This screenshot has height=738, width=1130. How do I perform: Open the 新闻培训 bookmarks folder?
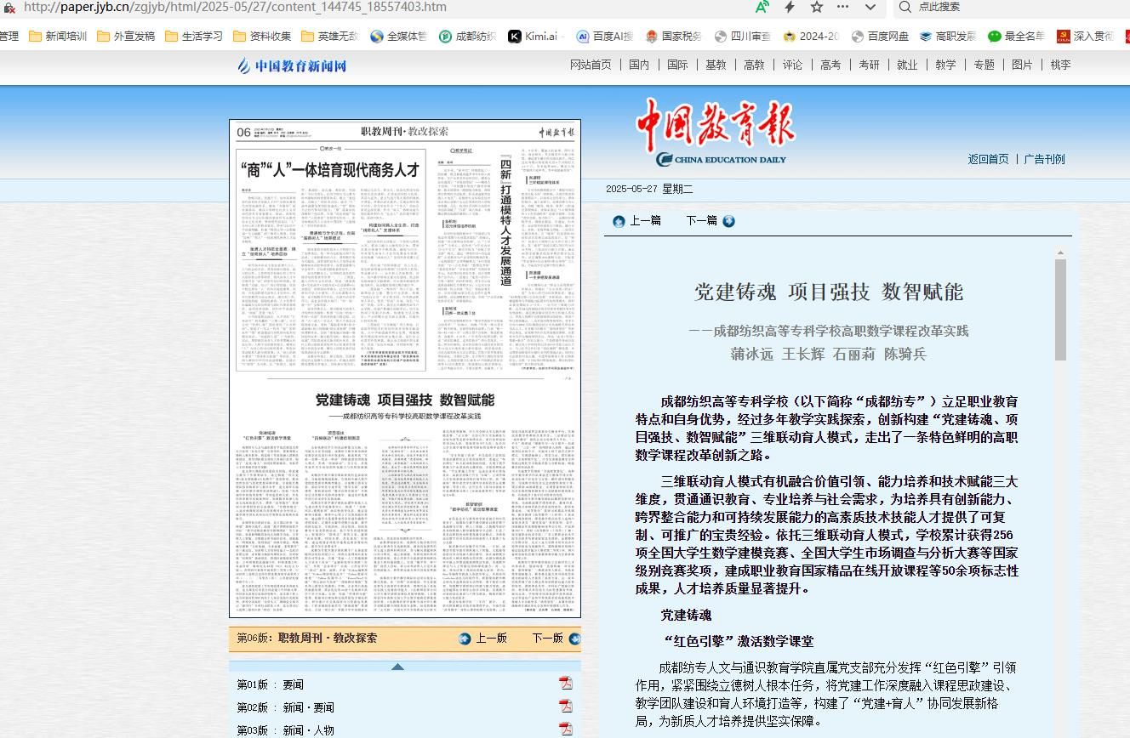pos(58,37)
